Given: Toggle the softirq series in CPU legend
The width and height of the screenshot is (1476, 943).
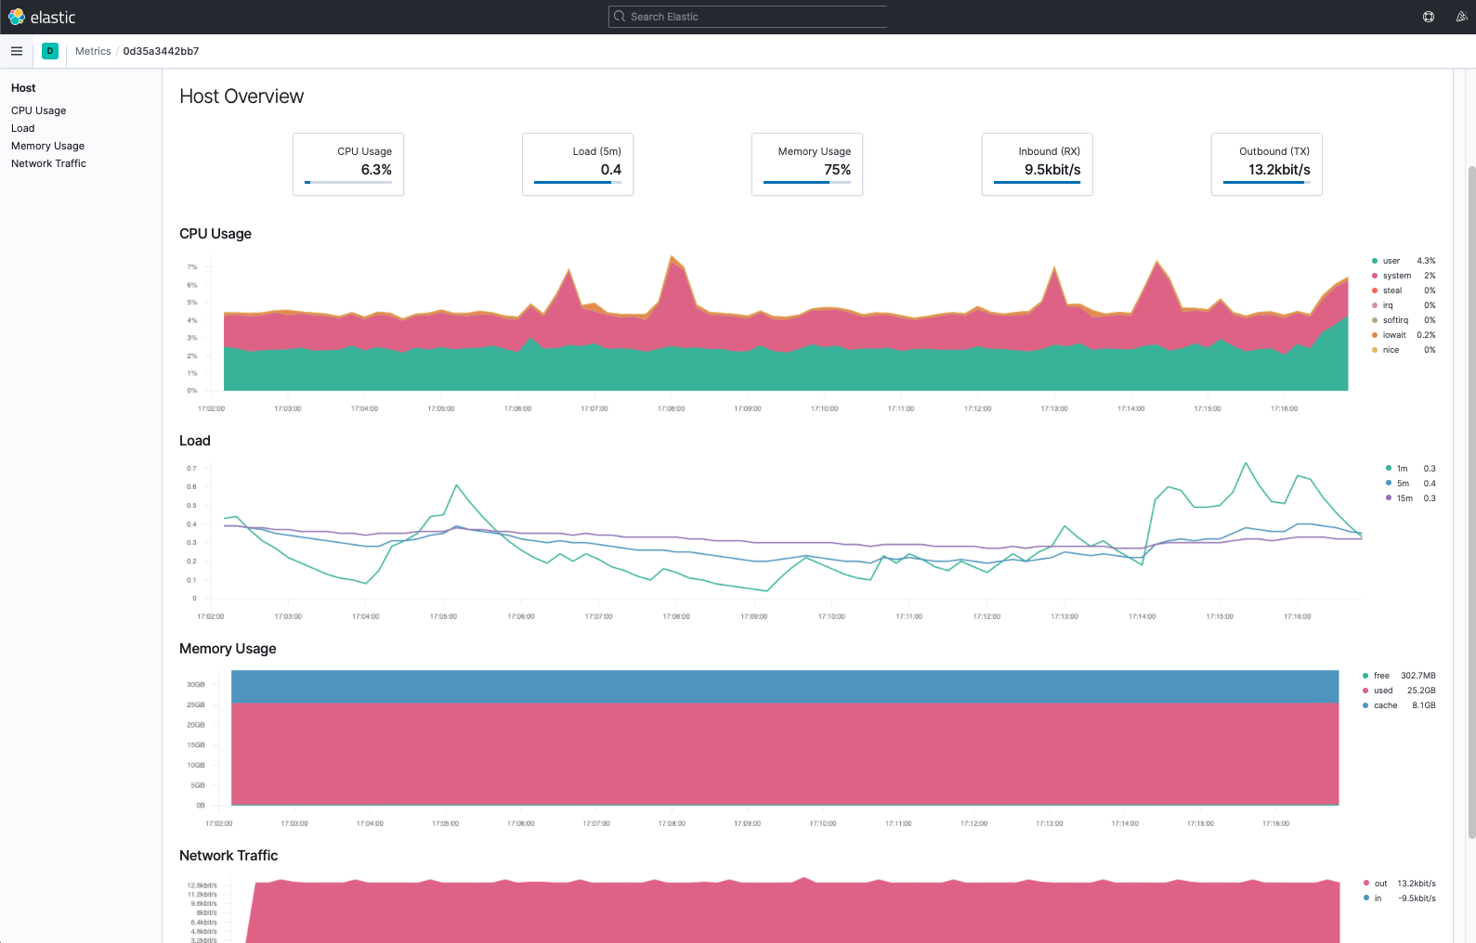Looking at the screenshot, I should tap(1395, 320).
